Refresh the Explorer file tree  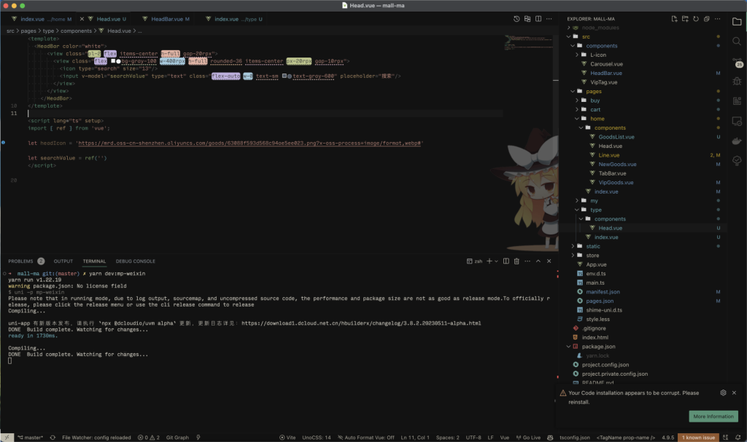pos(697,19)
